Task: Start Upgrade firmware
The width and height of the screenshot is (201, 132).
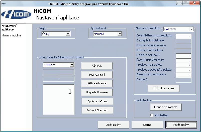Action: point(97,92)
